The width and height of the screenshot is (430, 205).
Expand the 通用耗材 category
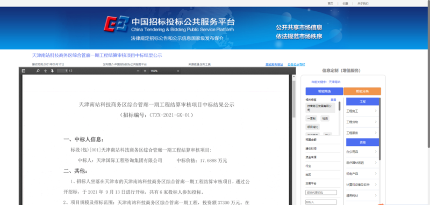pos(362,195)
